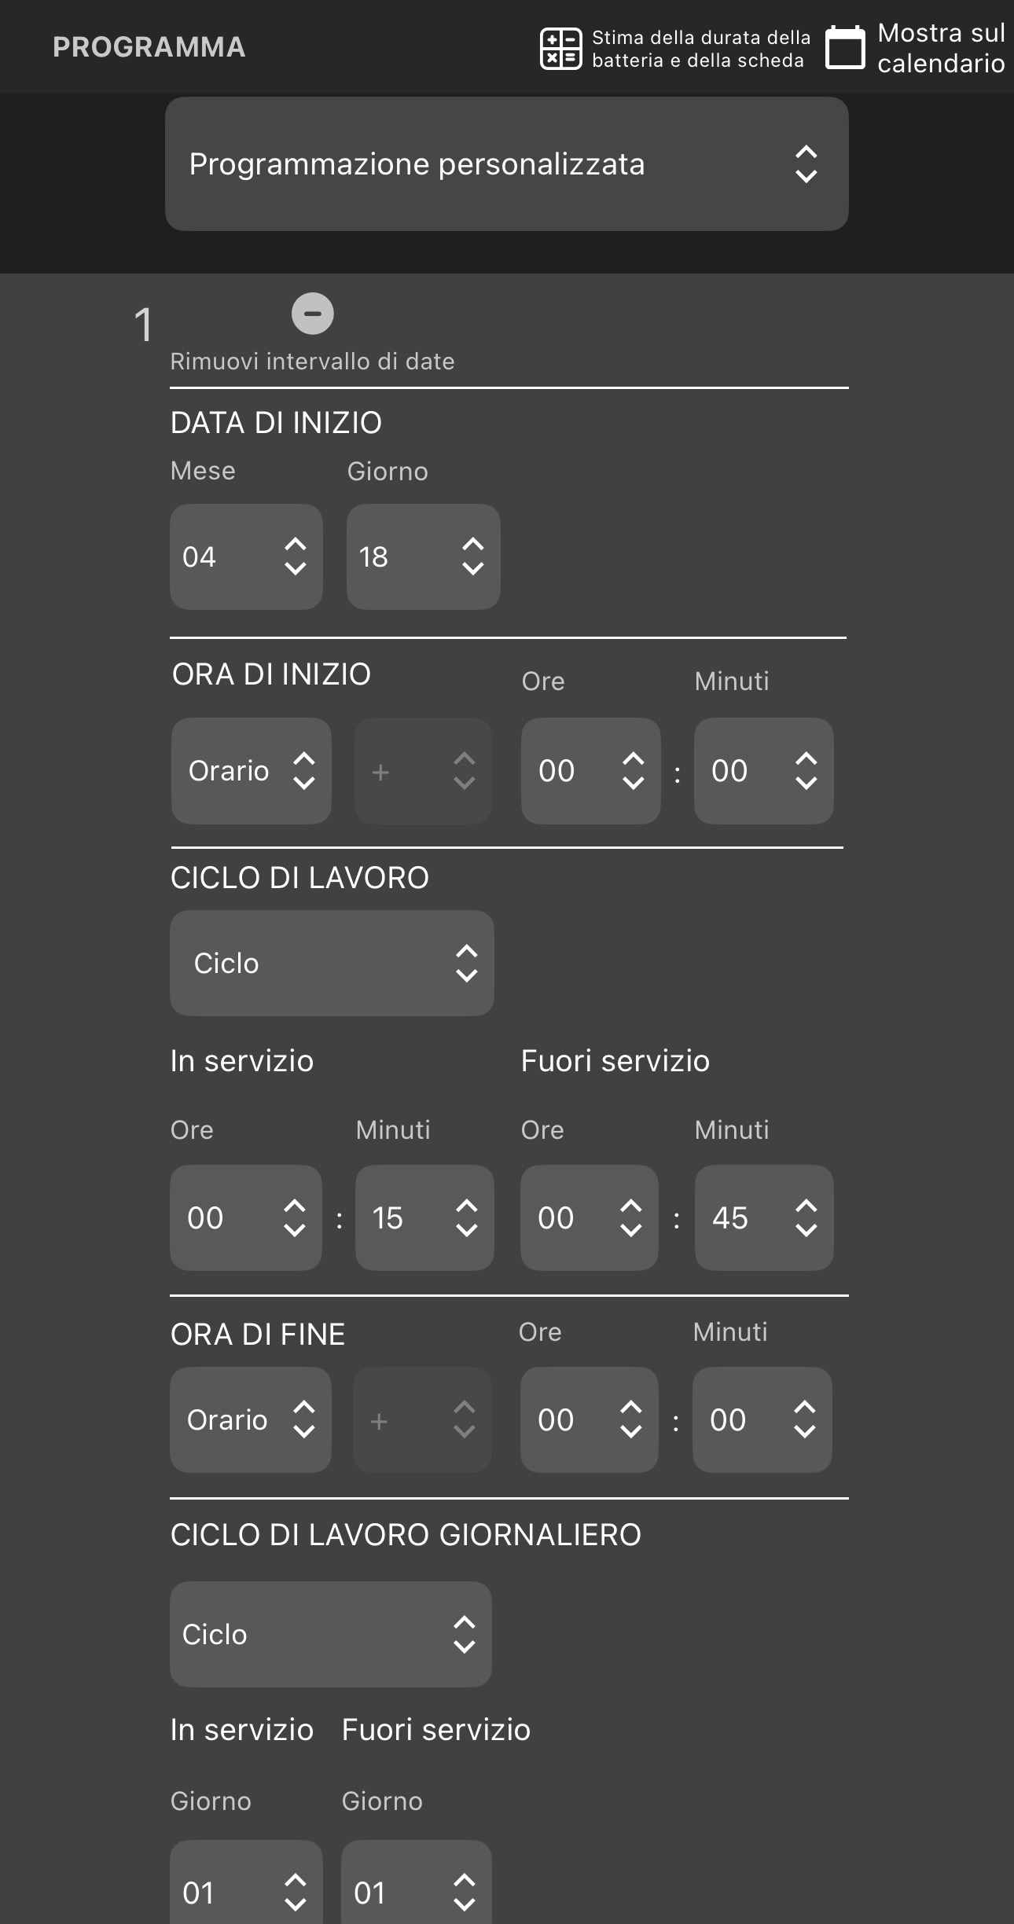Change the Ora di inizio minutes value

(x=763, y=771)
